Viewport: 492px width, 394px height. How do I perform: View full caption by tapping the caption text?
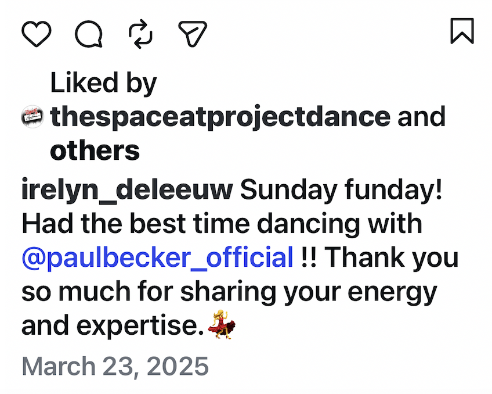[232, 257]
